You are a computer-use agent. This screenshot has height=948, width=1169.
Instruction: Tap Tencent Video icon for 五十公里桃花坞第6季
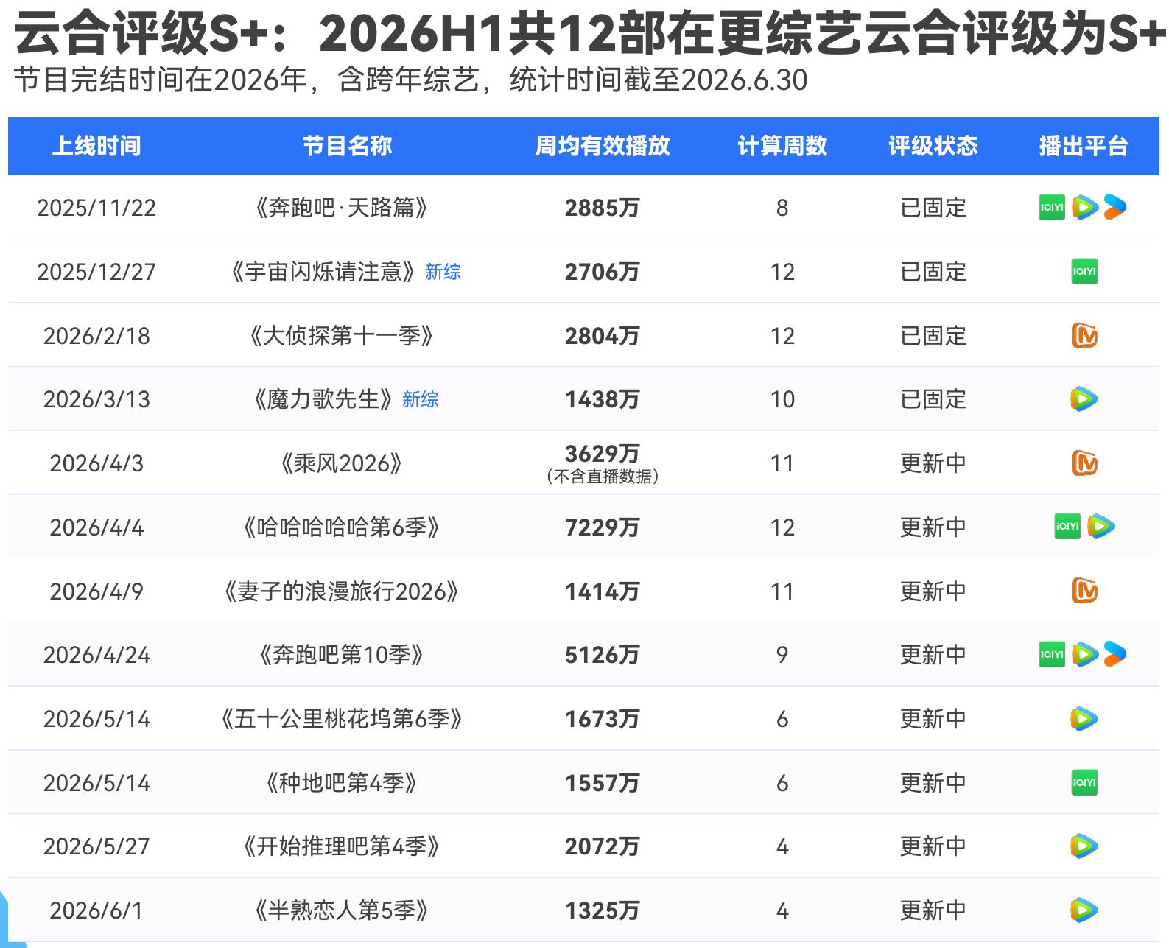[x=1084, y=719]
